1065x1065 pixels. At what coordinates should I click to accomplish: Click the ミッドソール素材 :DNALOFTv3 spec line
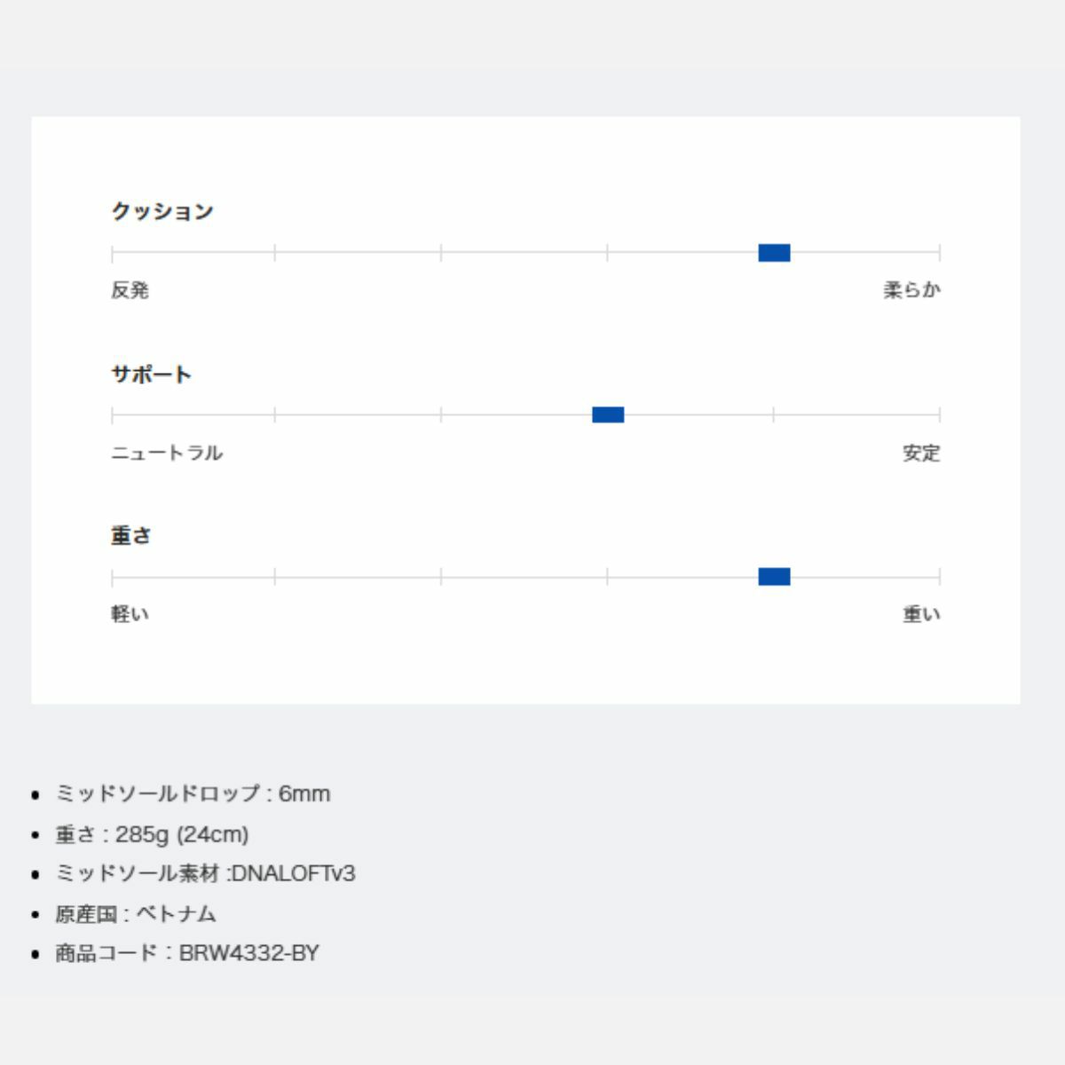click(205, 873)
